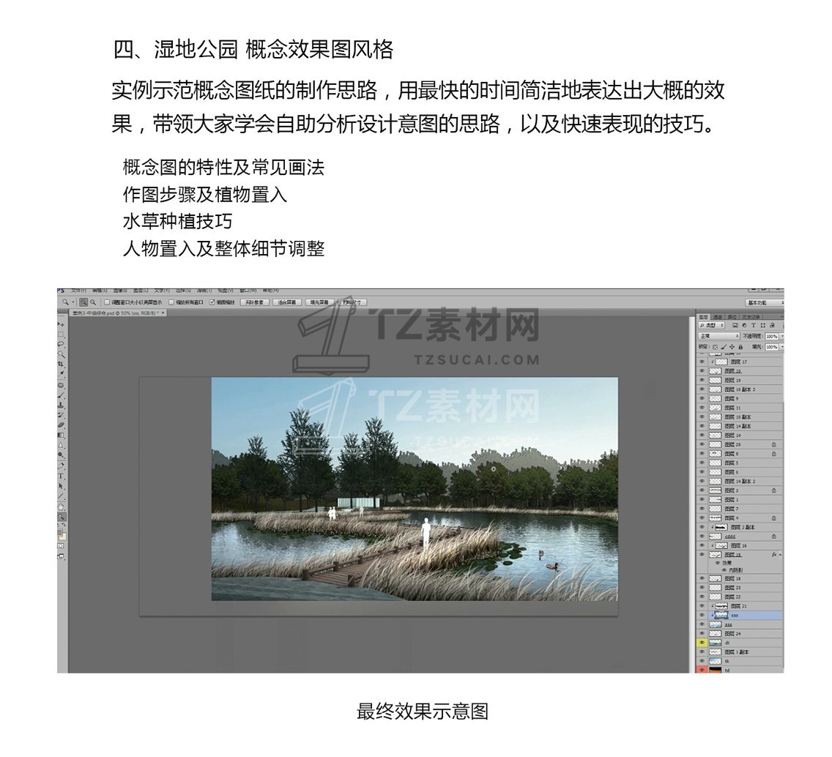The height and width of the screenshot is (757, 832).
Task: Select the highlighted sss layer thumbnail
Action: [x=721, y=616]
